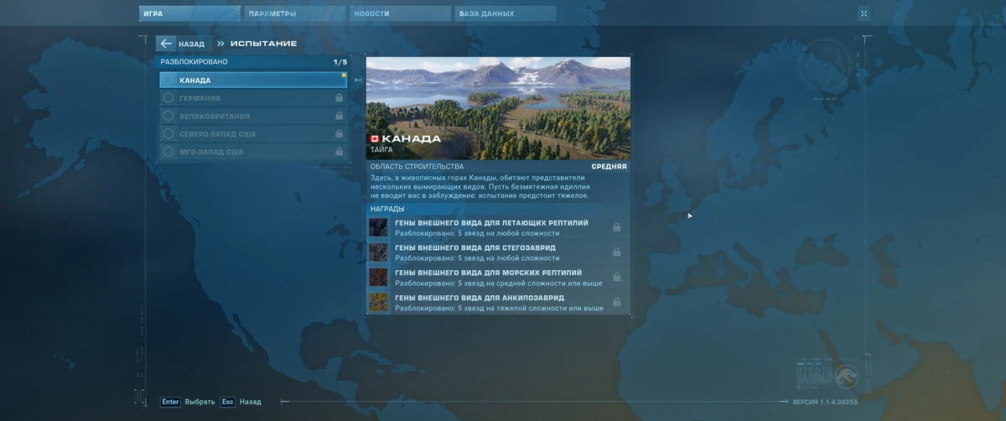Click the stegosaurid skin gene thumbnail
The width and height of the screenshot is (1006, 421).
(378, 252)
